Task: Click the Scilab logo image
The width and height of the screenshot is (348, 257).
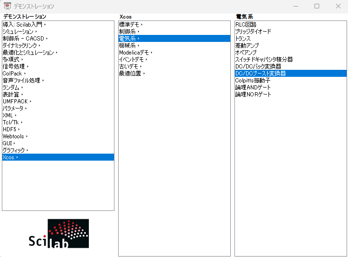Action: click(59, 233)
